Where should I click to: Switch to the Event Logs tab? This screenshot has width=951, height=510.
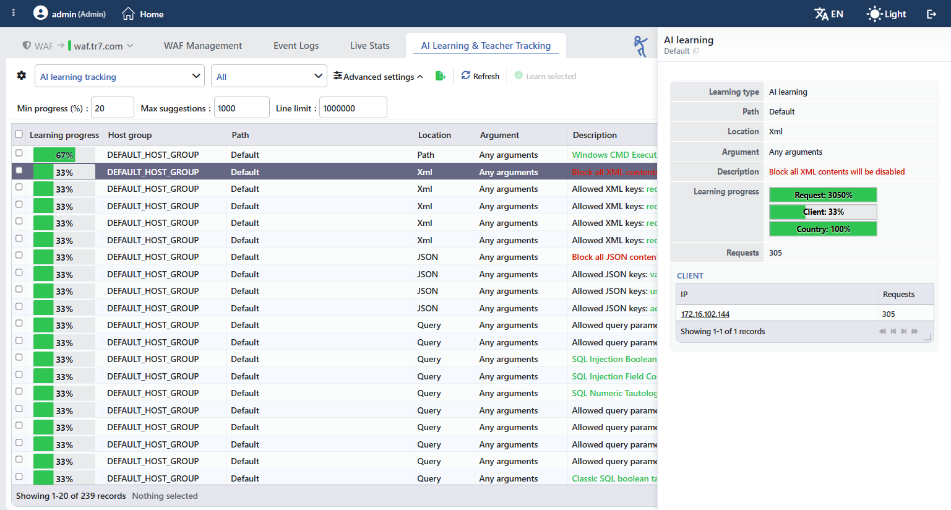tap(296, 45)
